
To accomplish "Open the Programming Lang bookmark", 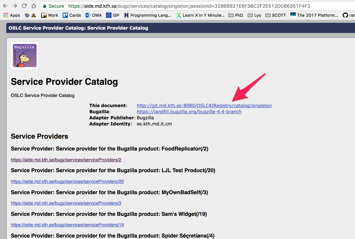I will 147,15.
